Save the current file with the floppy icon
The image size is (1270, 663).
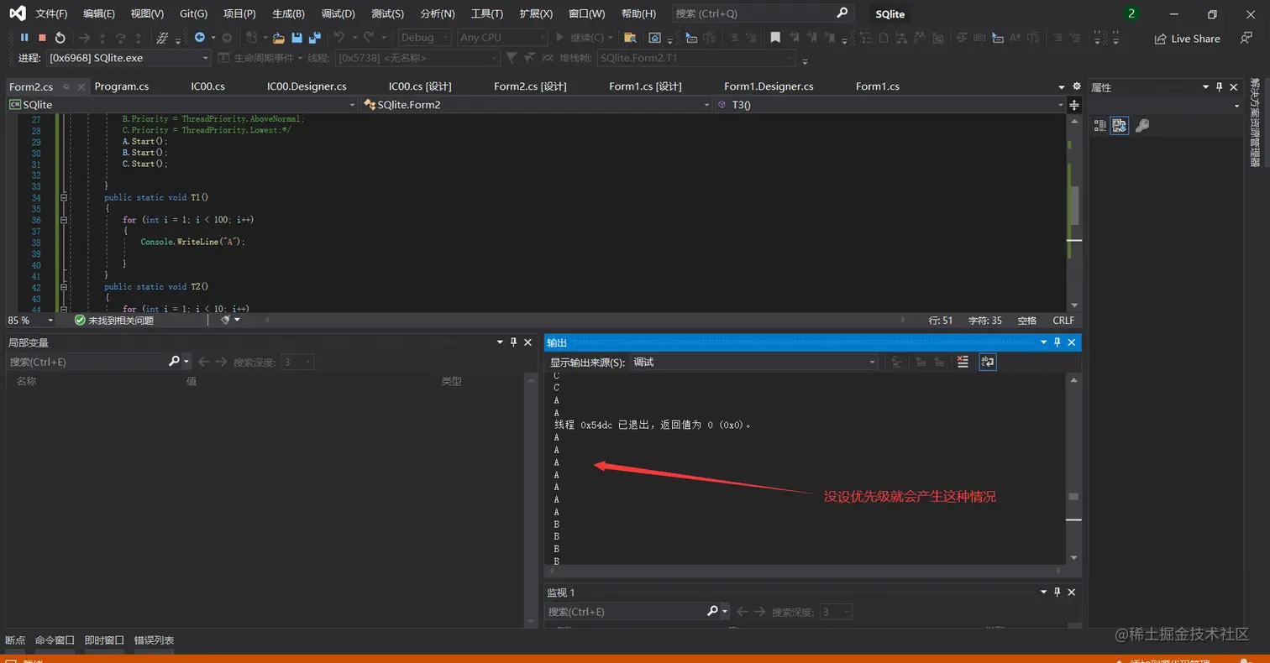pos(297,38)
